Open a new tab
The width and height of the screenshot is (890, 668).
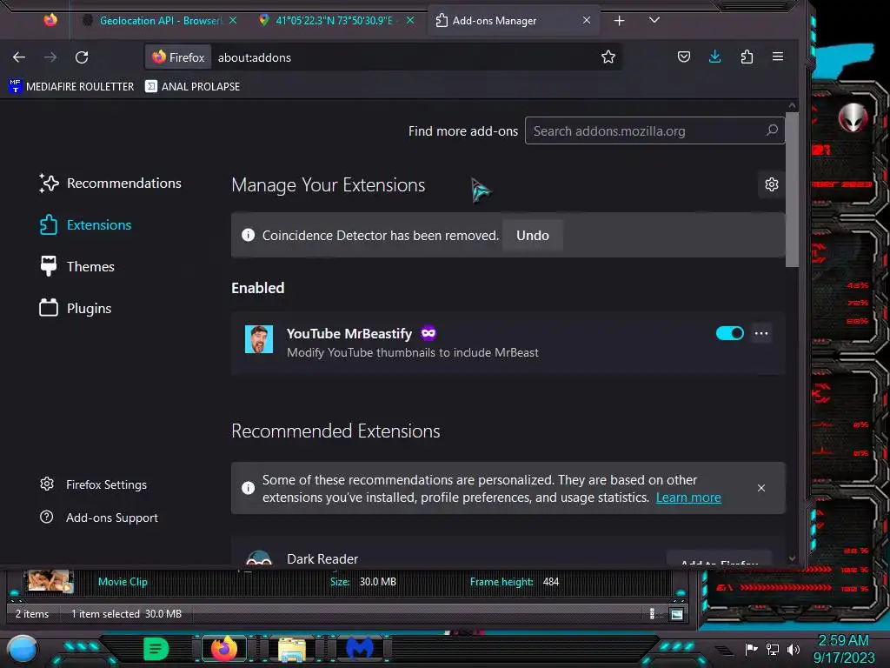click(x=619, y=21)
